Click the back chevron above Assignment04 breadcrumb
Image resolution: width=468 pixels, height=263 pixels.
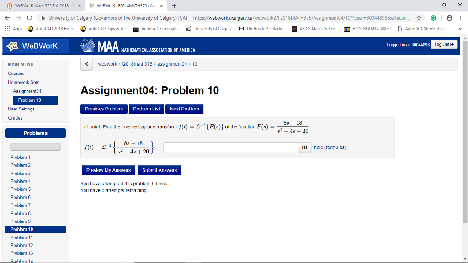click(86, 64)
